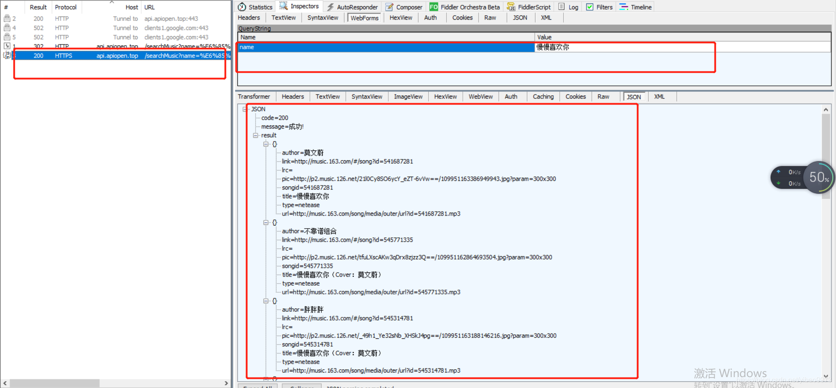
Task: Click the redirect icon of session 1
Action: tap(7, 46)
